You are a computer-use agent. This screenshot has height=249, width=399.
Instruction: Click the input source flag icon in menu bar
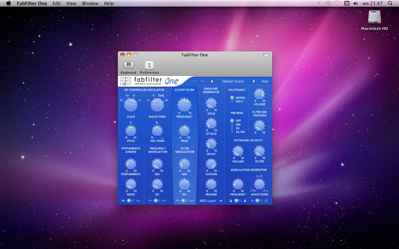(347, 3)
